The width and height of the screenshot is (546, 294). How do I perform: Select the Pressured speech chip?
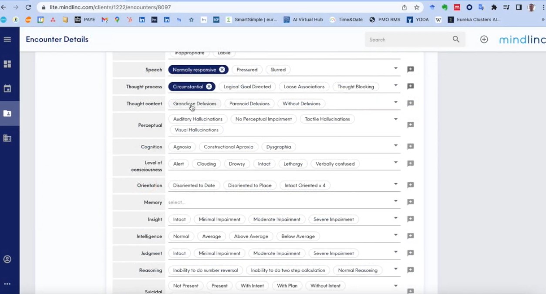(x=247, y=69)
